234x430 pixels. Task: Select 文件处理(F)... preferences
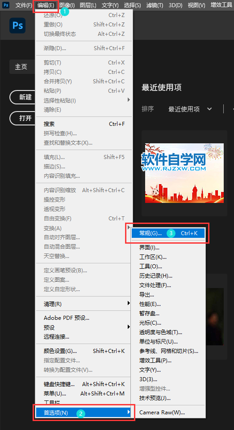click(168, 285)
